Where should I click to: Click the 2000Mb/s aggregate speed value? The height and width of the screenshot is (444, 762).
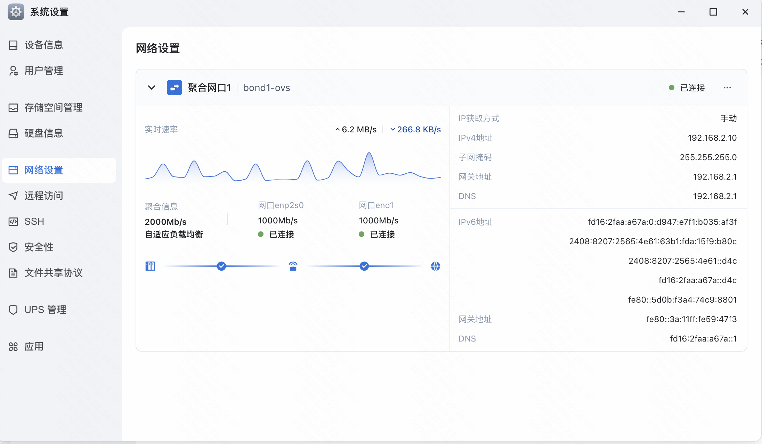pyautogui.click(x=166, y=222)
